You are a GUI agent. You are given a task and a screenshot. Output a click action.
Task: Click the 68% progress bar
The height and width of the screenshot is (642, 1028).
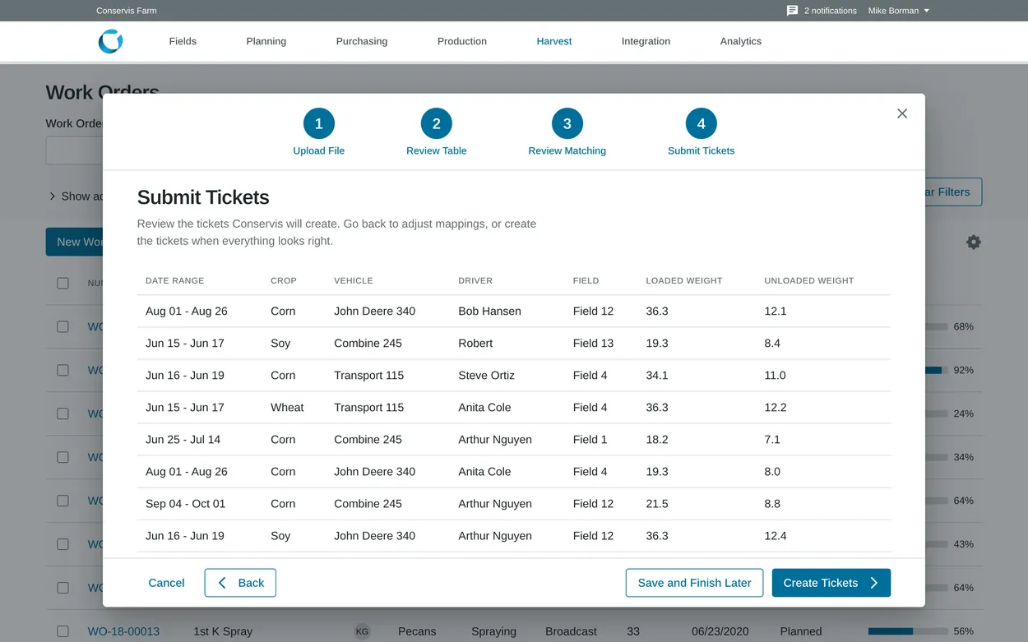pos(936,326)
